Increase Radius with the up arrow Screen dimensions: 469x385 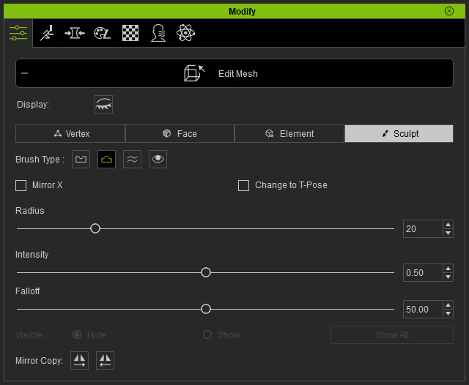click(448, 225)
